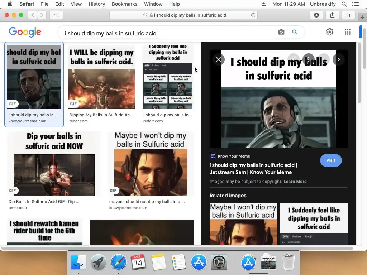
Task: Open the 'I WILL be dipping' tenor GIF
Action: click(101, 77)
